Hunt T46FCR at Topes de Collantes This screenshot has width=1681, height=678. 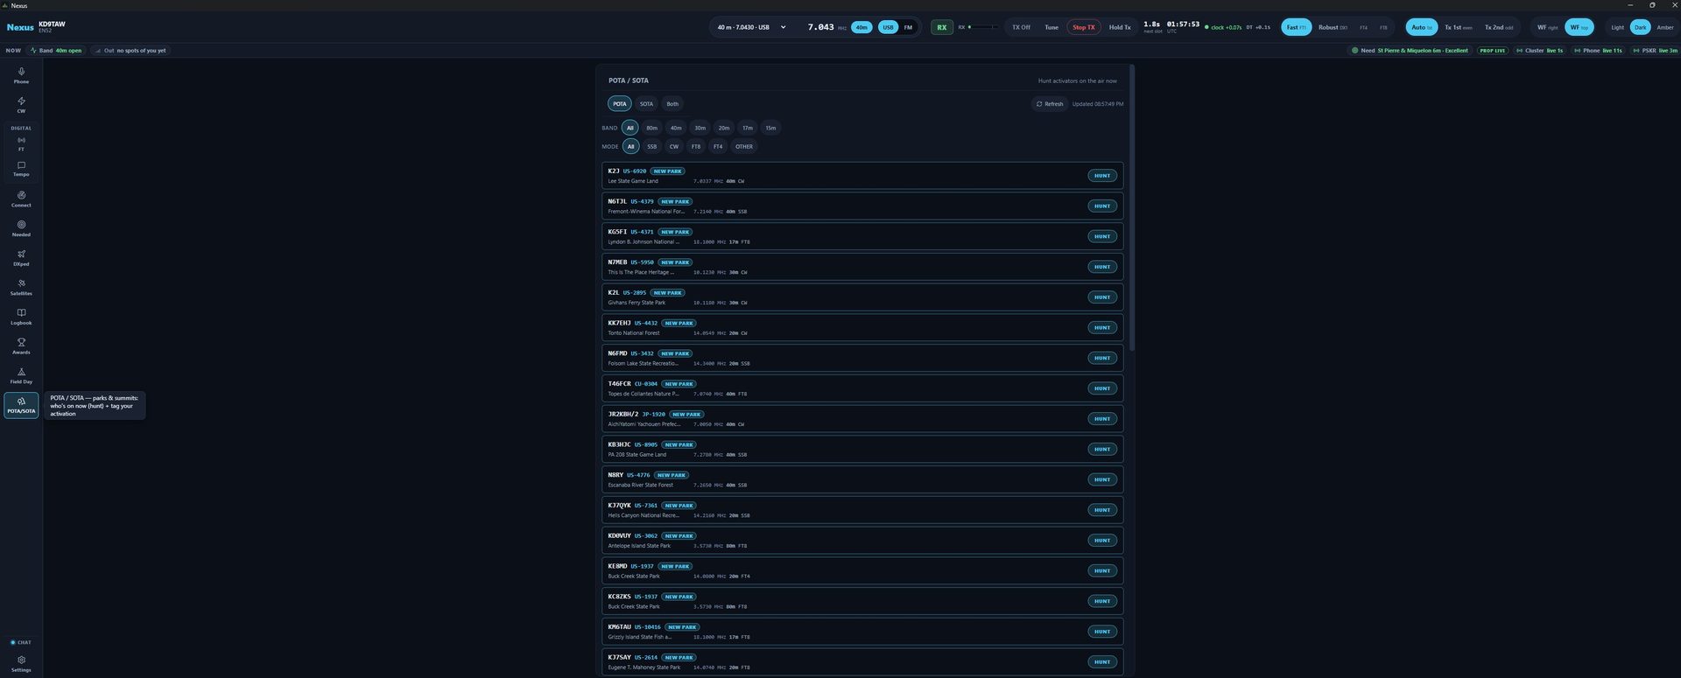point(1102,388)
